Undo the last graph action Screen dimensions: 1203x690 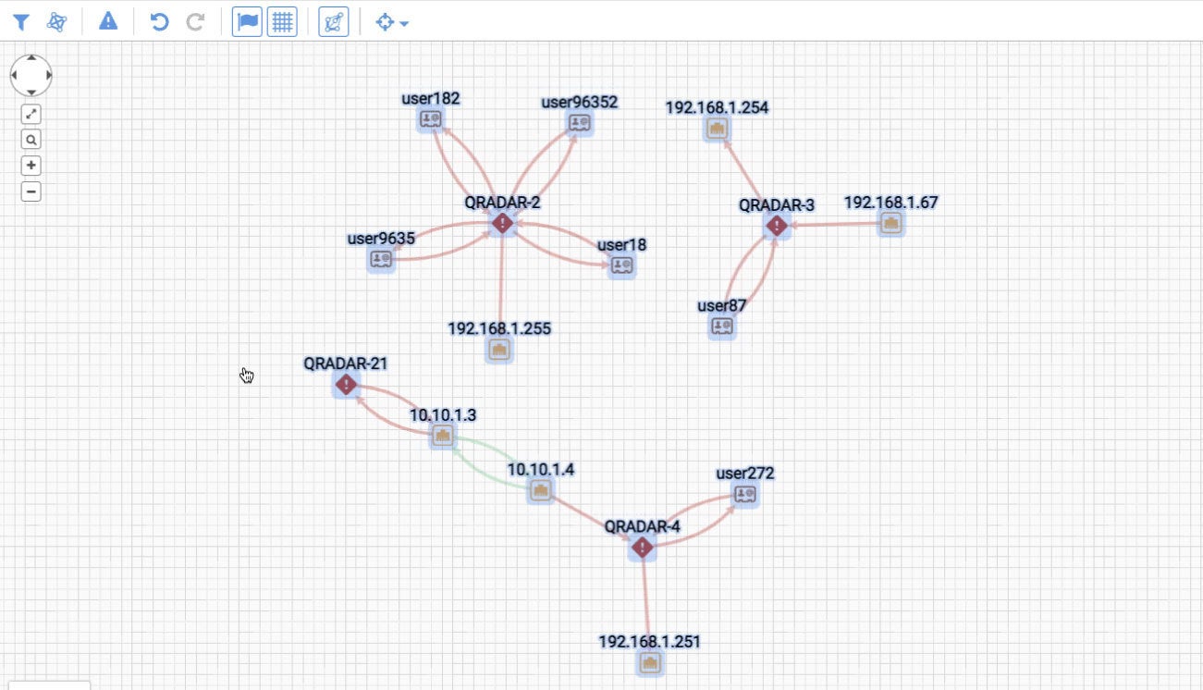(159, 22)
